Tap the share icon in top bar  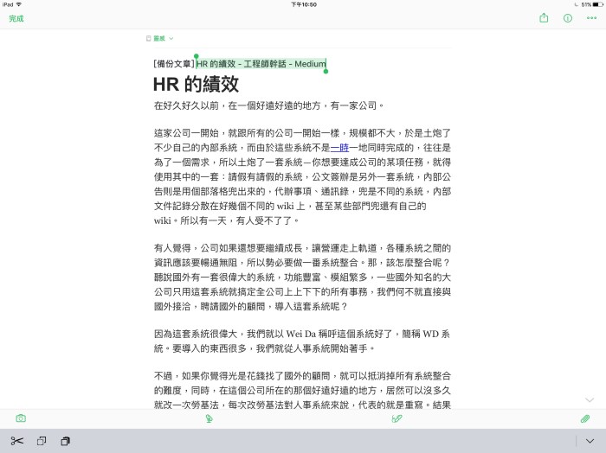point(544,17)
